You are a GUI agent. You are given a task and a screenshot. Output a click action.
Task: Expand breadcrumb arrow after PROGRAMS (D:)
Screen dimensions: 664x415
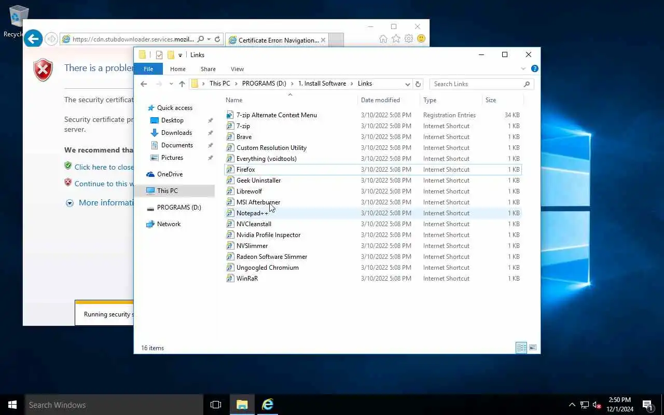pos(293,84)
